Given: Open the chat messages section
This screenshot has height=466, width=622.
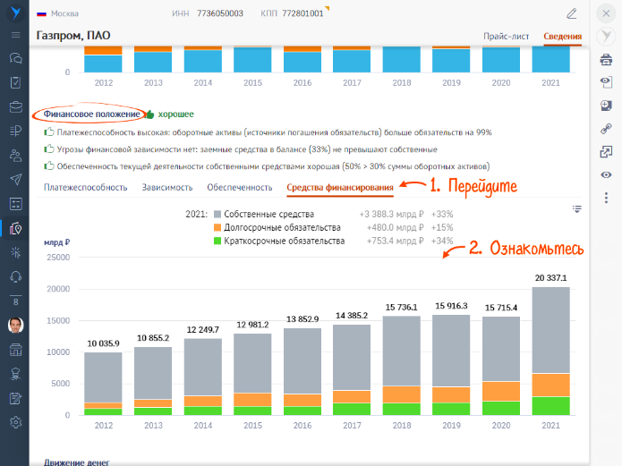Looking at the screenshot, I should [15, 58].
